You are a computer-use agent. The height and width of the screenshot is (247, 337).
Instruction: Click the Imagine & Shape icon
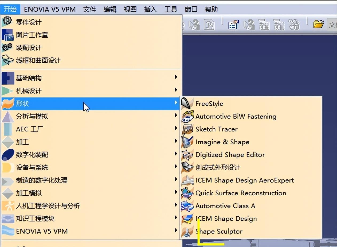coord(187,142)
